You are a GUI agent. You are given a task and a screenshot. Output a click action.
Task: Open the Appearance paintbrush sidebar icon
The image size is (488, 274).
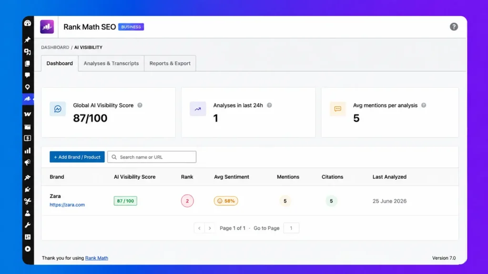[x=28, y=177]
